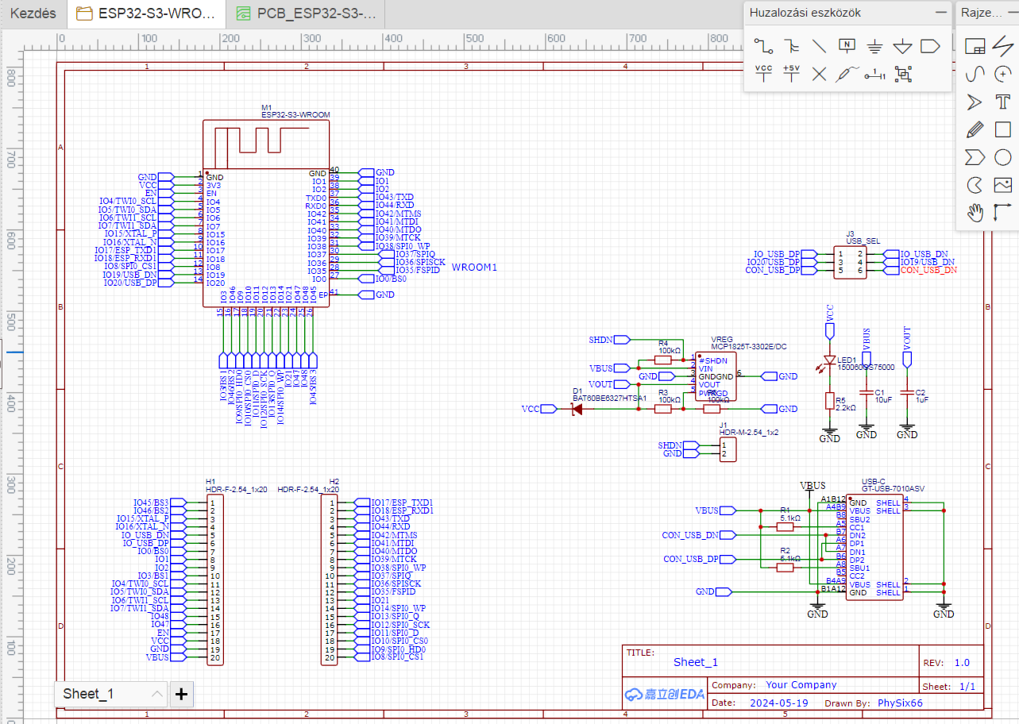Select the Bus tool in wiring tools

[791, 46]
